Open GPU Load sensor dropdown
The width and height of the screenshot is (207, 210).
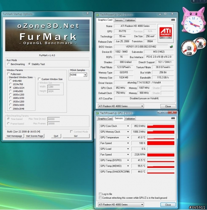128,149
